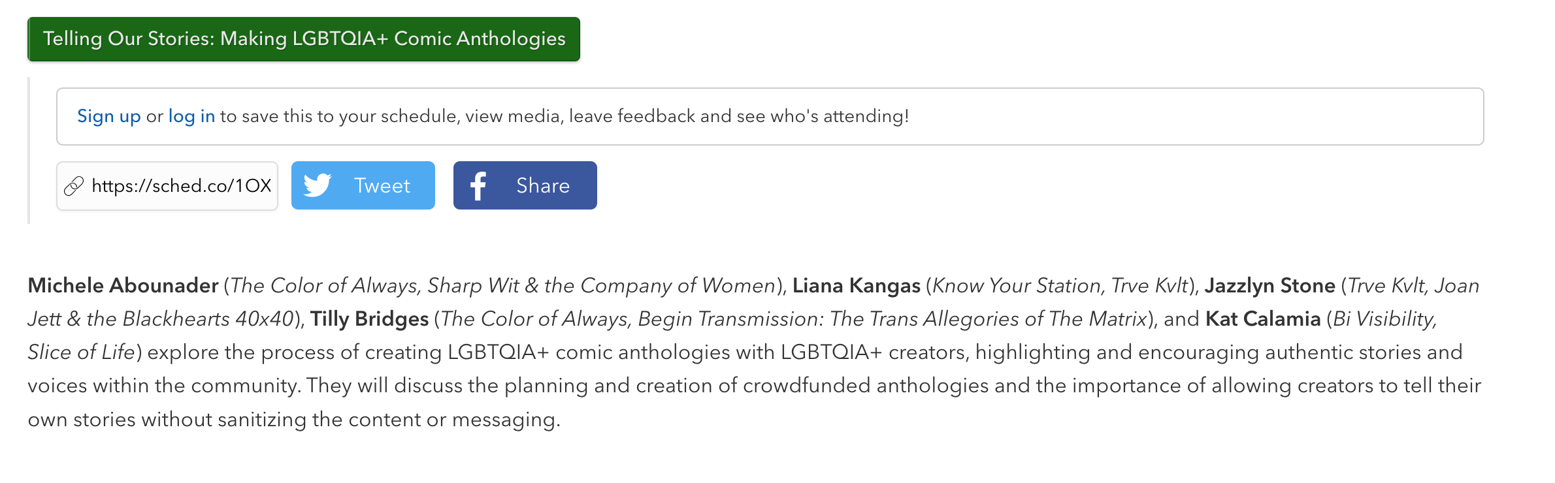Click speaker name Michele Abounader
Screen dimensions: 1555x483
[123, 286]
